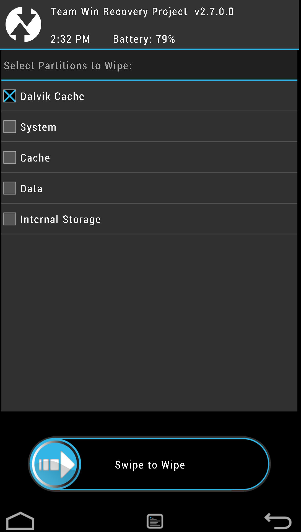The height and width of the screenshot is (532, 301).
Task: Select the Cache row label
Action: coord(35,158)
